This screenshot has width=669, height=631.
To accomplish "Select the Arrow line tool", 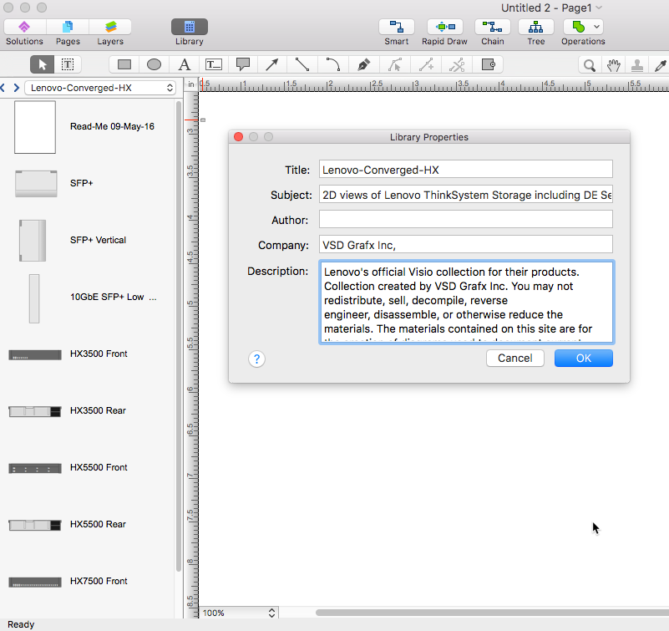I will click(272, 65).
